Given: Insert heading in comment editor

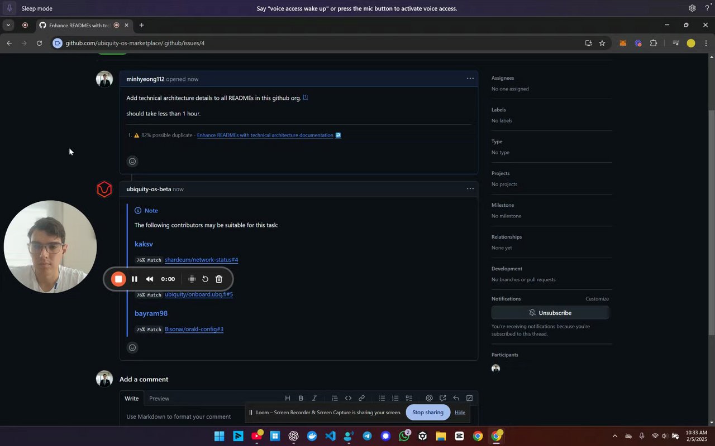Looking at the screenshot, I should [288, 398].
